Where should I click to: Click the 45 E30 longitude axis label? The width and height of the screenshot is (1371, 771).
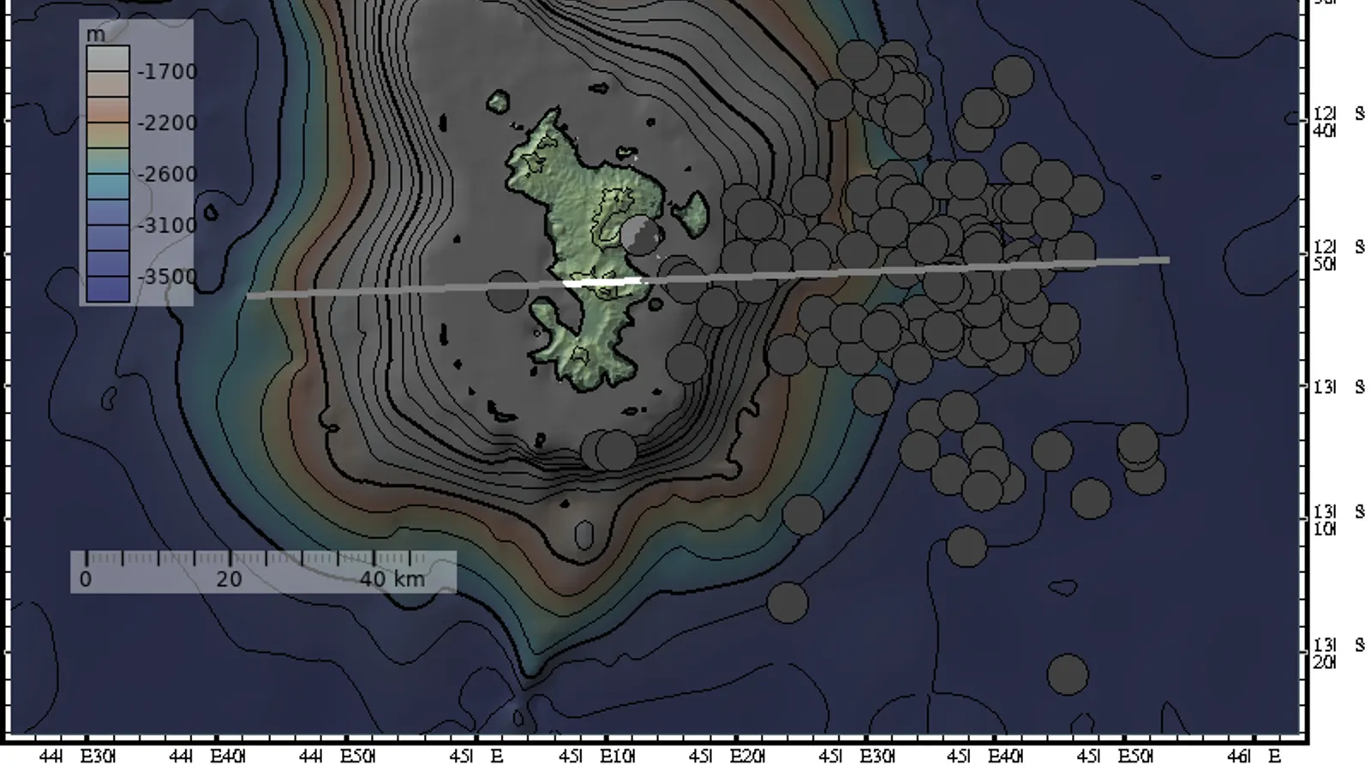click(x=856, y=756)
